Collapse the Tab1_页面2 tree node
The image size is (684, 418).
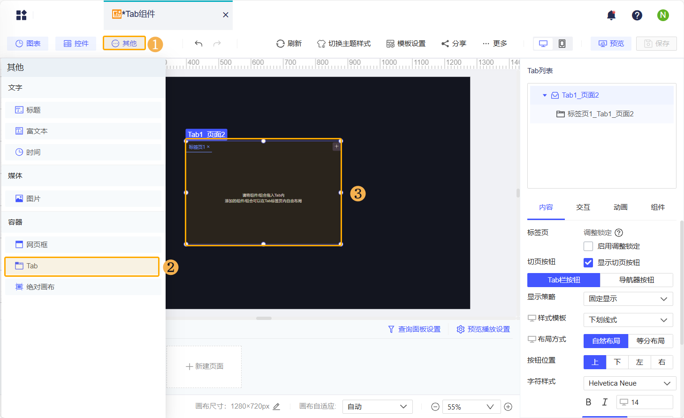[545, 95]
